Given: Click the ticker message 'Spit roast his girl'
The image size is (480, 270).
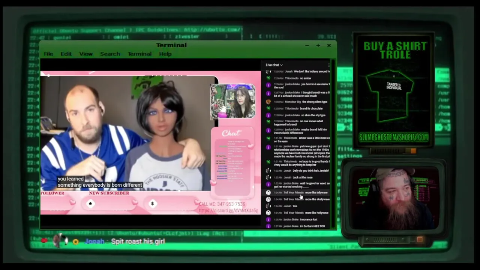Looking at the screenshot, I should click(x=138, y=241).
